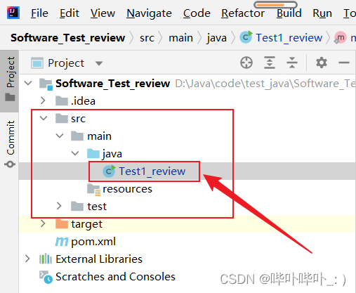Image resolution: width=356 pixels, height=293 pixels.
Task: Click the Expand All icon in Project toolbar
Action: click(270, 63)
